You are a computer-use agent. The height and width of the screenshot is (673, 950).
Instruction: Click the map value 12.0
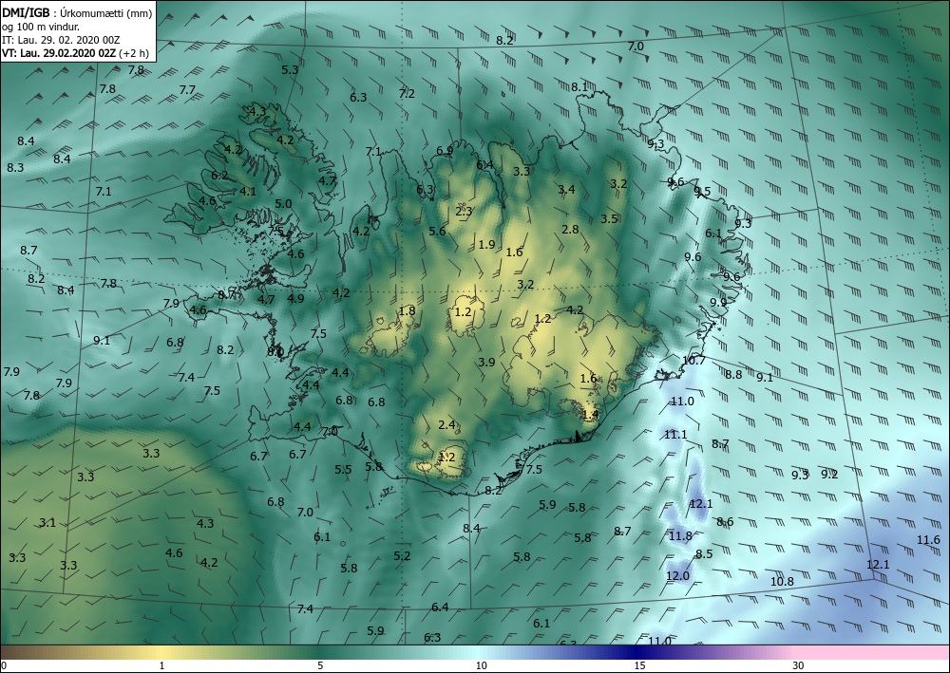tap(677, 575)
